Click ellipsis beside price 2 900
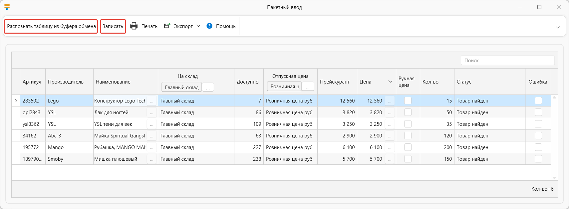The height and width of the screenshot is (209, 569). 390,135
